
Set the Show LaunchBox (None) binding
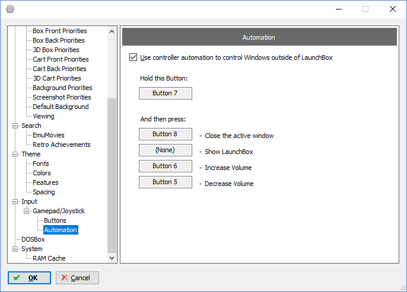[x=166, y=150]
